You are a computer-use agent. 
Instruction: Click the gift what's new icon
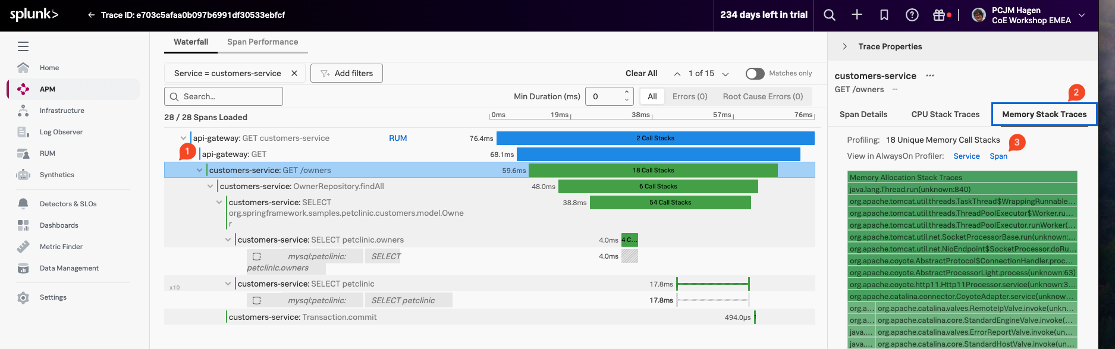(939, 15)
